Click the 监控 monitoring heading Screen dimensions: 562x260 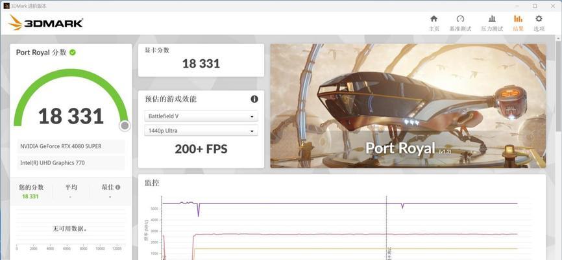pos(152,183)
